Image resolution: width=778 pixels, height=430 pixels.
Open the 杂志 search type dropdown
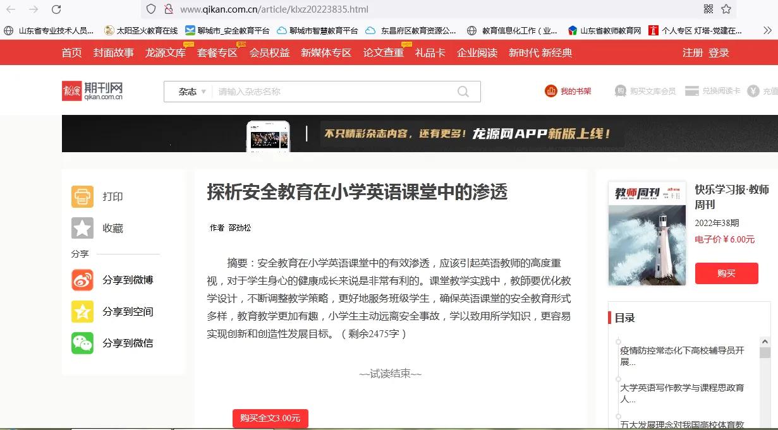(189, 92)
